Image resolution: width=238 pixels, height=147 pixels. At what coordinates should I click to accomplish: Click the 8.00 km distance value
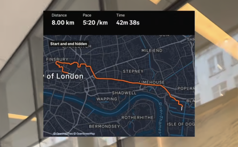point(63,23)
